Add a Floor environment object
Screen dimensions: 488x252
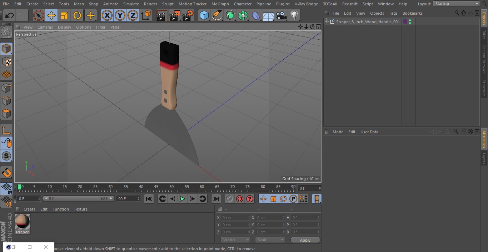tap(269, 15)
